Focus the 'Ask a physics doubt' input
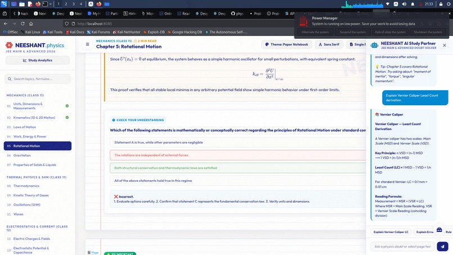The height and width of the screenshot is (255, 453). click(402, 247)
